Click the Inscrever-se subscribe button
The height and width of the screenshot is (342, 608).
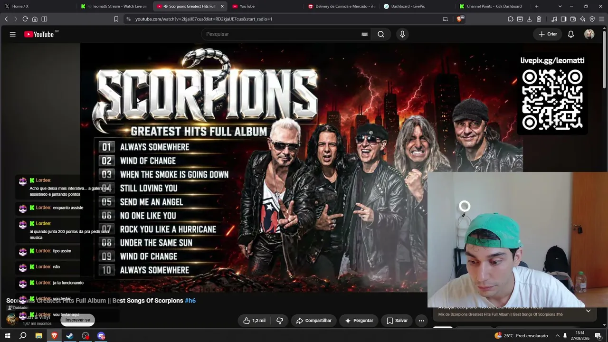(78, 320)
